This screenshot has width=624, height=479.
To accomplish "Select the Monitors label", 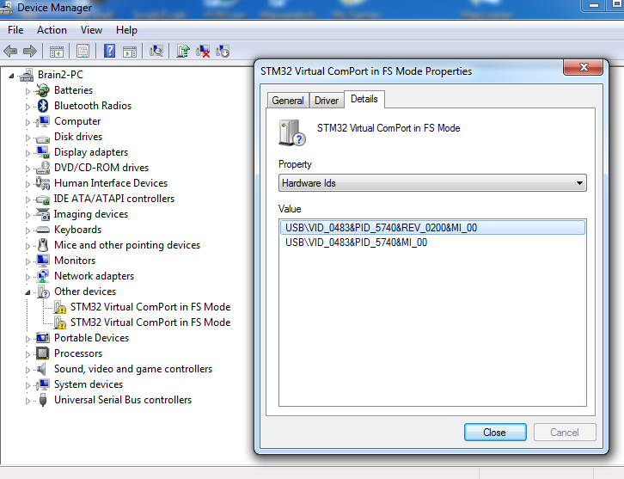I will (75, 261).
